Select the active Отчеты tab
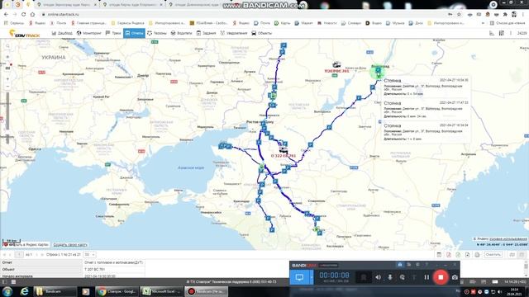This screenshot has width=529, height=297. (x=134, y=33)
